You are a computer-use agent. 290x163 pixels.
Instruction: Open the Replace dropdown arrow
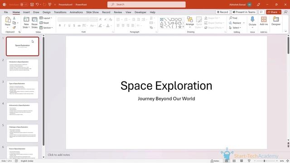click(x=244, y=23)
